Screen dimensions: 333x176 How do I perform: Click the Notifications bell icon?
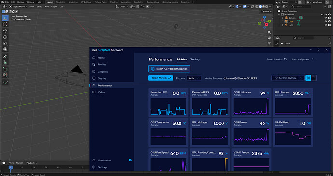[x=94, y=160]
